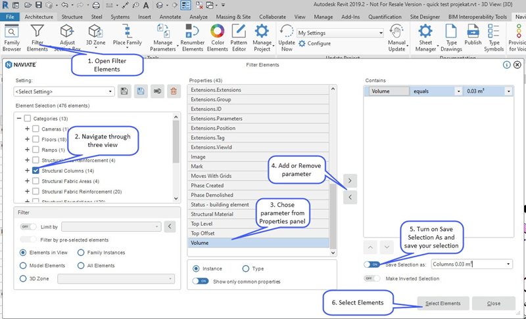This screenshot has width=526, height=319.
Task: Select the All Elements radio button
Action: pyautogui.click(x=81, y=266)
